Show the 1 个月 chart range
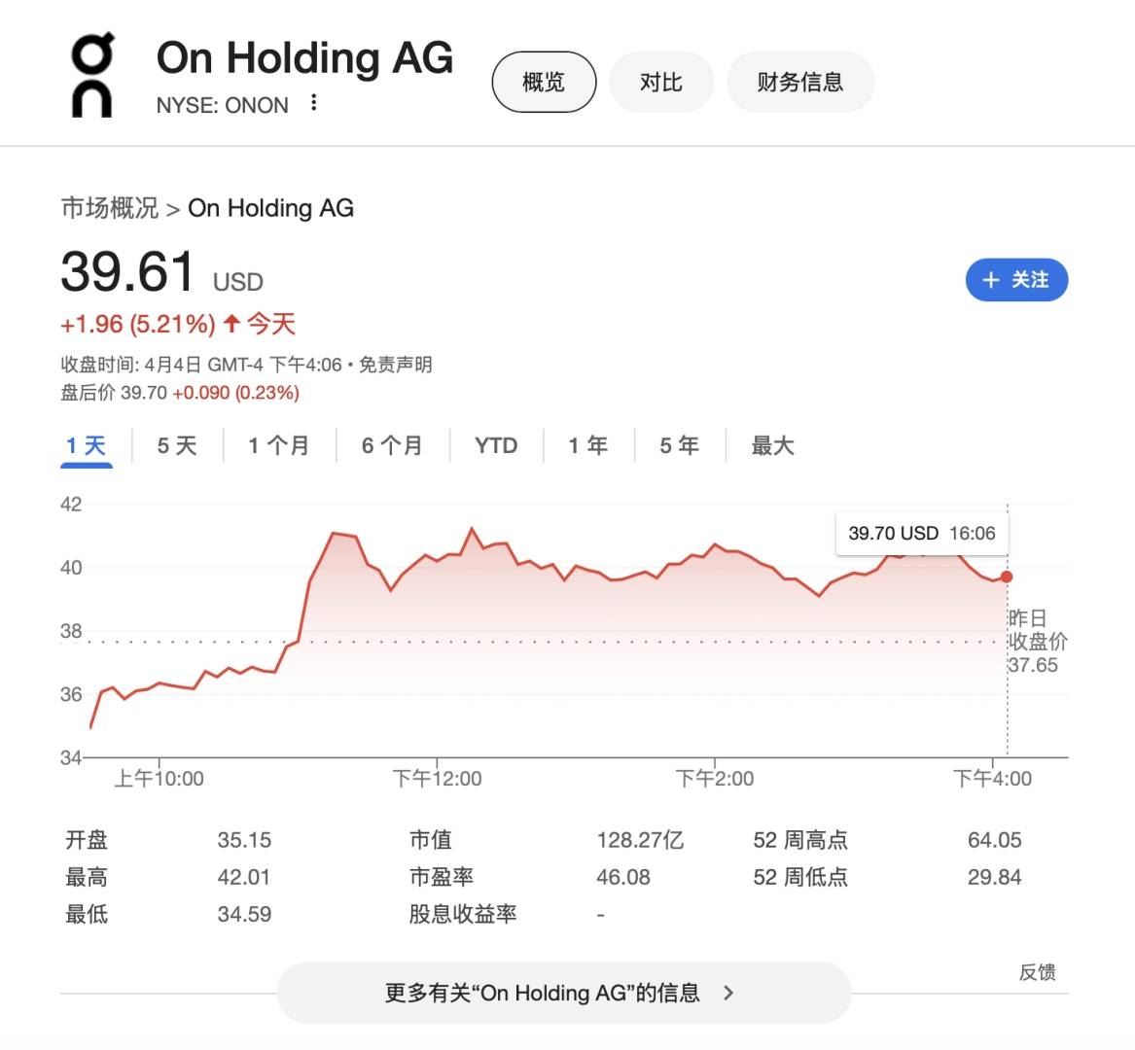This screenshot has height=1050, width=1135. point(278,446)
